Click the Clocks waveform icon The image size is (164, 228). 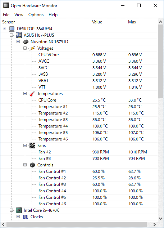tap(25, 217)
